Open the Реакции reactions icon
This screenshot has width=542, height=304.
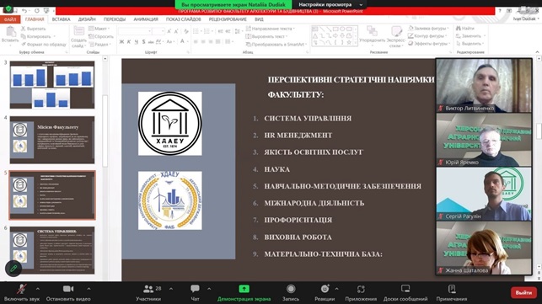pyautogui.click(x=325, y=289)
